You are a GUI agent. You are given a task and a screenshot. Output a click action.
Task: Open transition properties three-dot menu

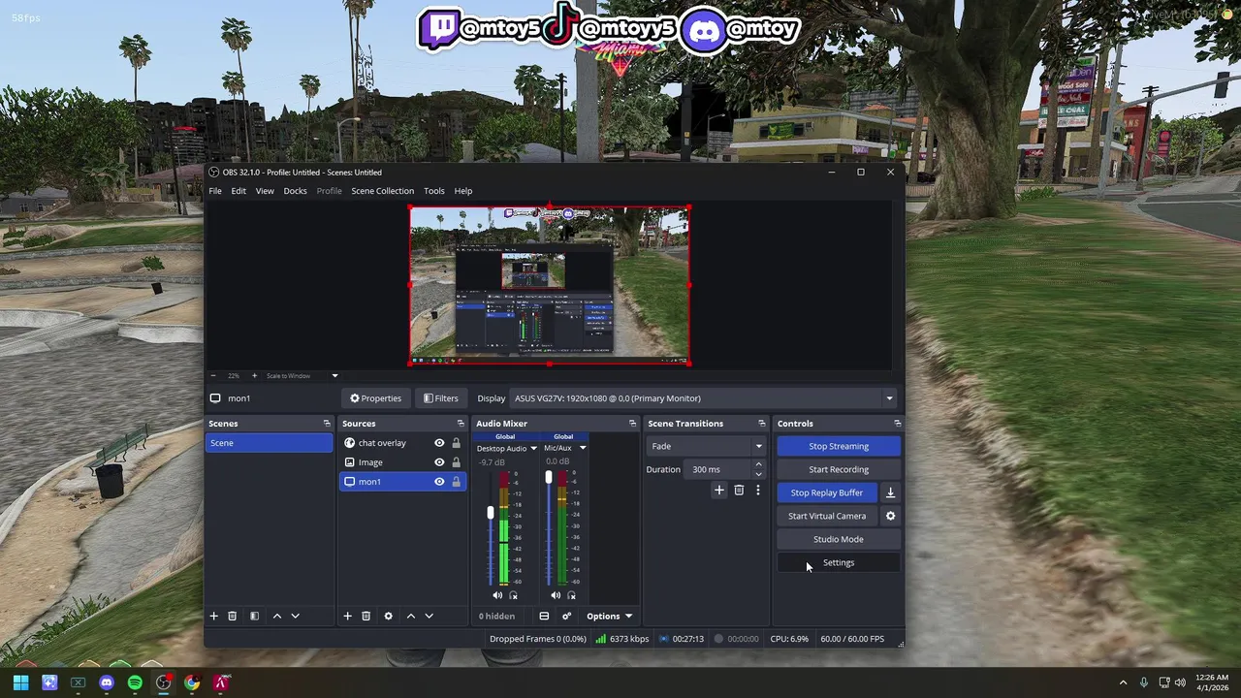pos(758,491)
